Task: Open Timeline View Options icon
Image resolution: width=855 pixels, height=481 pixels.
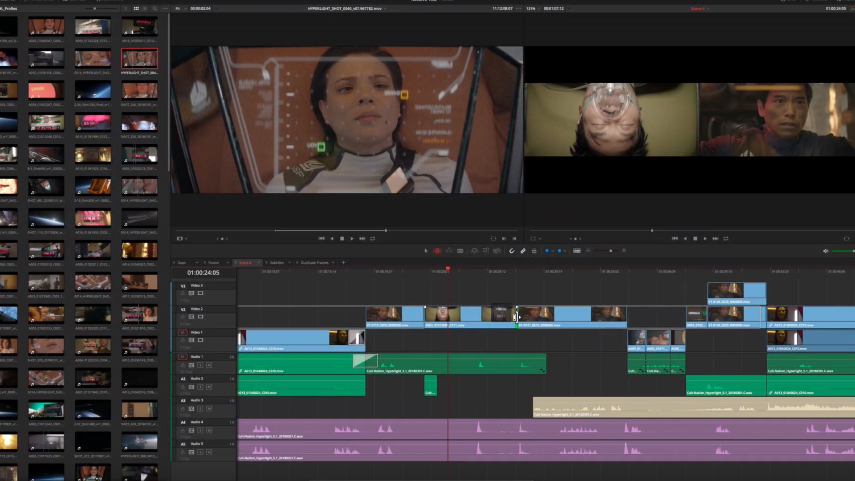Action: (x=577, y=251)
